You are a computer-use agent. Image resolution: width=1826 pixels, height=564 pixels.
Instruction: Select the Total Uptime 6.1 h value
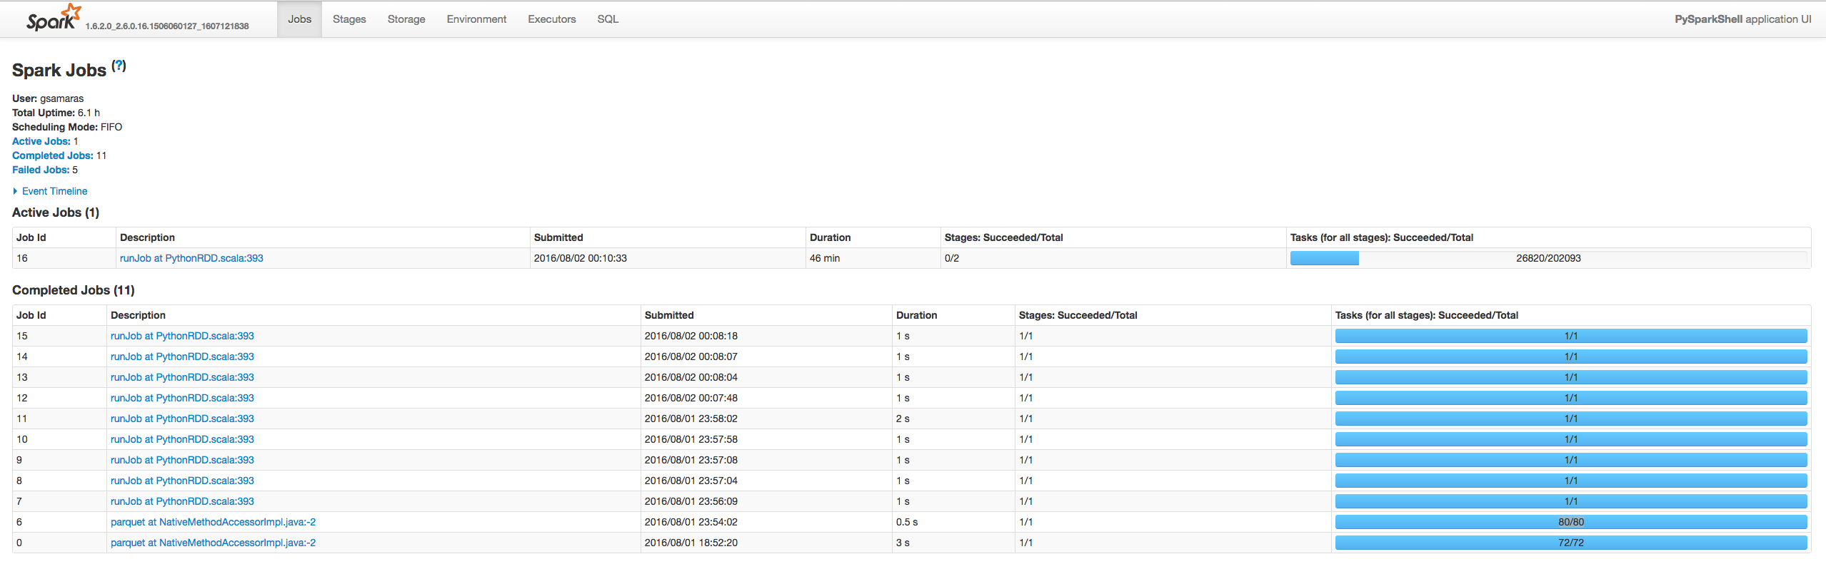point(89,113)
